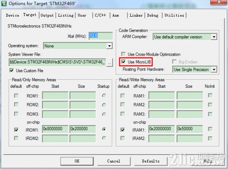This screenshot has width=228, height=169.
Task: Select the IROM1 Startup radio button
Action: pyautogui.click(x=104, y=129)
